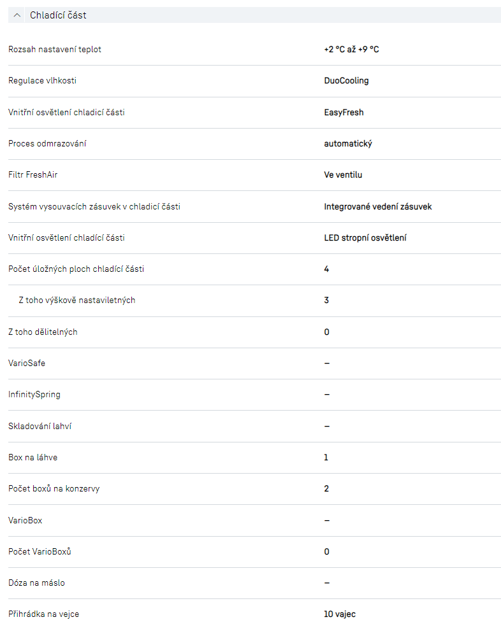Image resolution: width=501 pixels, height=622 pixels.
Task: Click the 10 vajec value
Action: [339, 614]
